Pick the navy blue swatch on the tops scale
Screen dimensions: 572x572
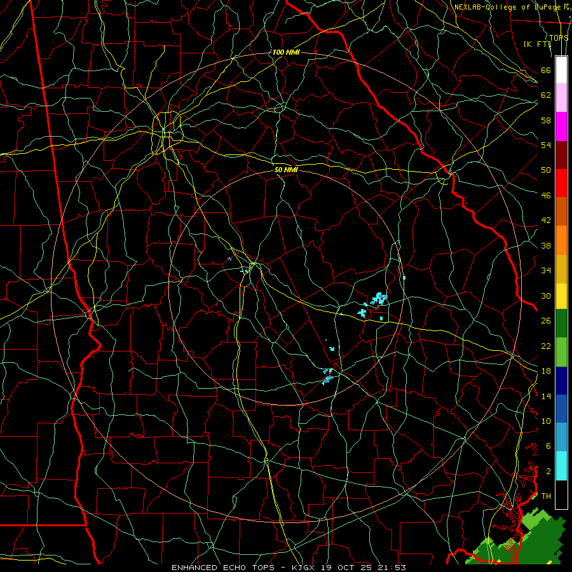tap(561, 381)
